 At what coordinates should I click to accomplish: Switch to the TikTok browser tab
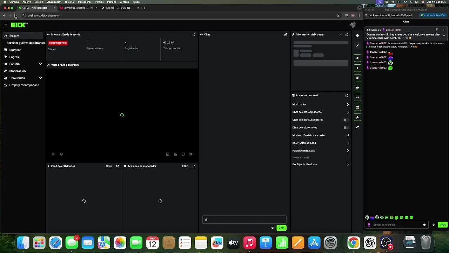120,8
